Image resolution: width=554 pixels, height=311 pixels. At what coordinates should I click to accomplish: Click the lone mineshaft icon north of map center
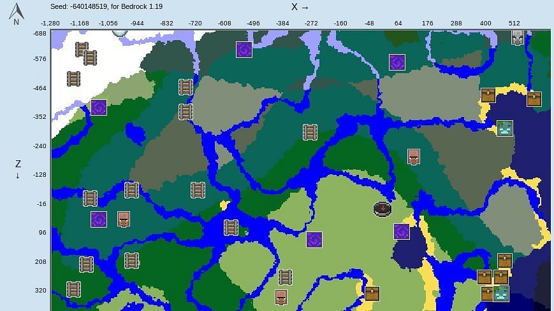(x=310, y=132)
